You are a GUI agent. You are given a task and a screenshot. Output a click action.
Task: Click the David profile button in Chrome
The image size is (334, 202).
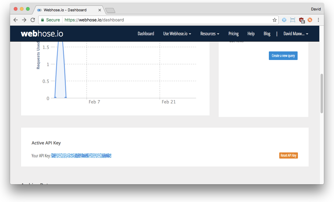[x=316, y=9]
